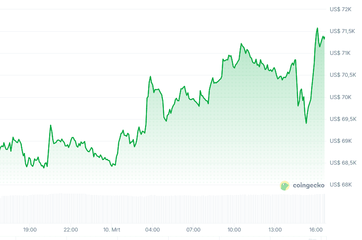Select the US$ 69,5K axis label
362x240 pixels.
coord(342,119)
